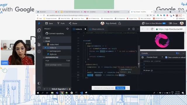Click the rxjs dependency entry
This screenshot has height=105, width=187.
pyautogui.click(x=47, y=61)
